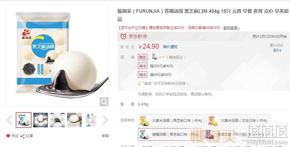Click the gift product thumbnail icon next to 赠品
This screenshot has width=290, height=147.
(155, 57)
